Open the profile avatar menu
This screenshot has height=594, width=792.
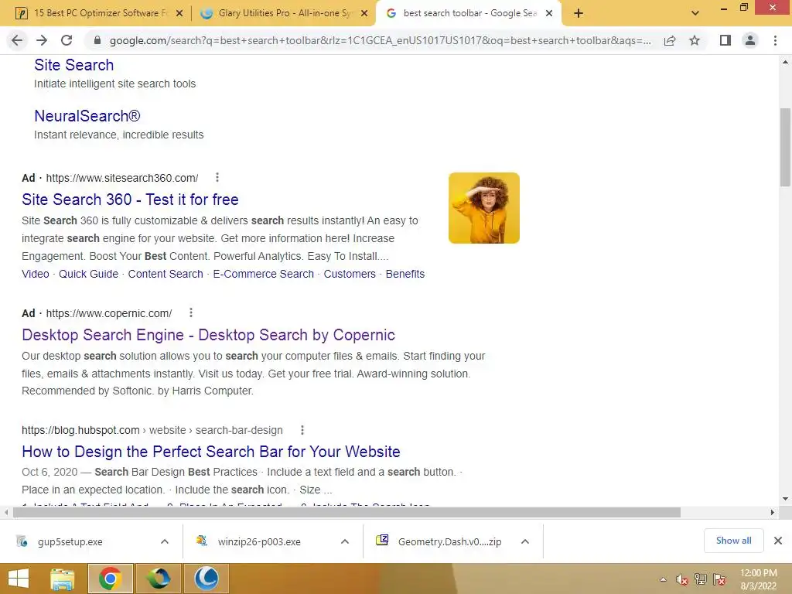pyautogui.click(x=750, y=40)
